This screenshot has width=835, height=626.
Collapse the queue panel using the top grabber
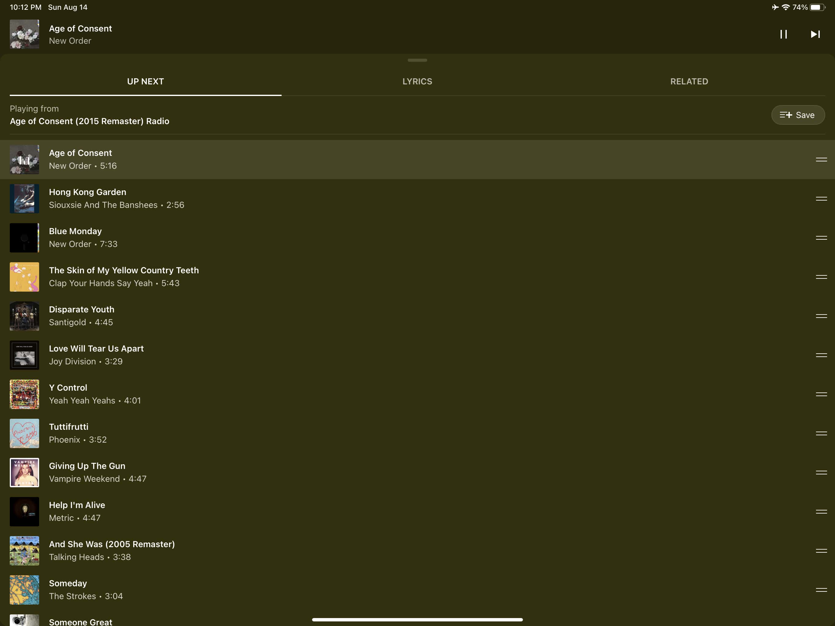click(417, 60)
